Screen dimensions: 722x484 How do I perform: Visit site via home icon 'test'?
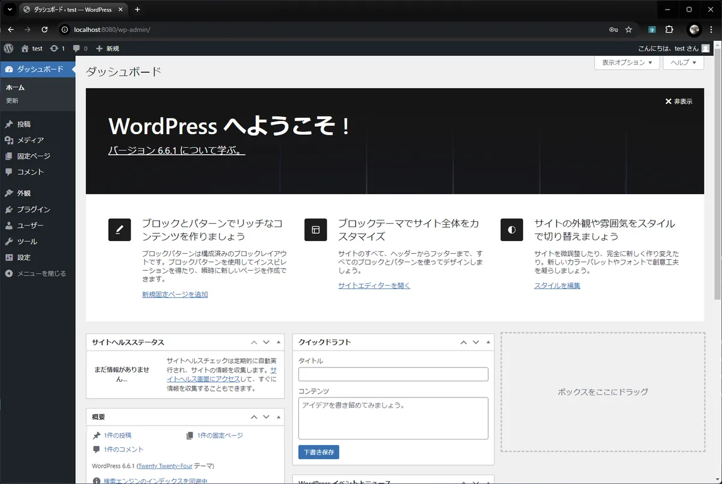(x=31, y=48)
